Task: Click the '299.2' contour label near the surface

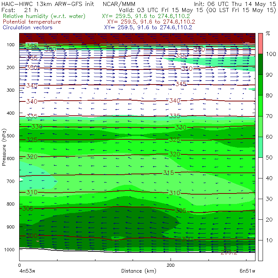Action: pos(229,252)
